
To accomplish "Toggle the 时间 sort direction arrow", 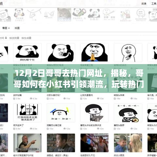I will coord(6,38).
